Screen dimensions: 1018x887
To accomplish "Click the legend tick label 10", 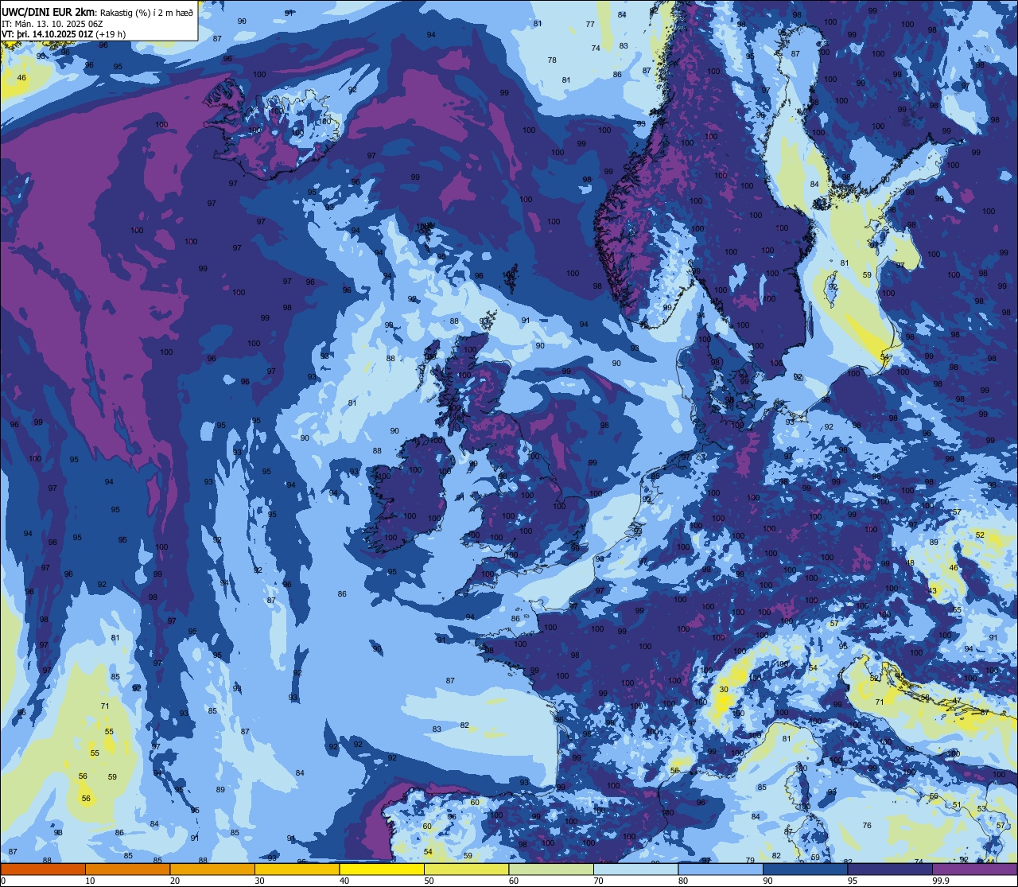I will click(x=90, y=881).
